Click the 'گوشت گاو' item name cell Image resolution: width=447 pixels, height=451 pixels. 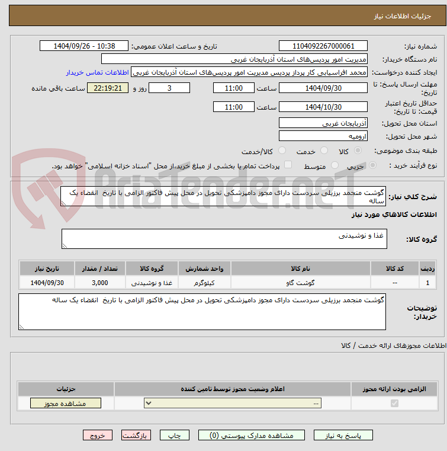tap(300, 283)
